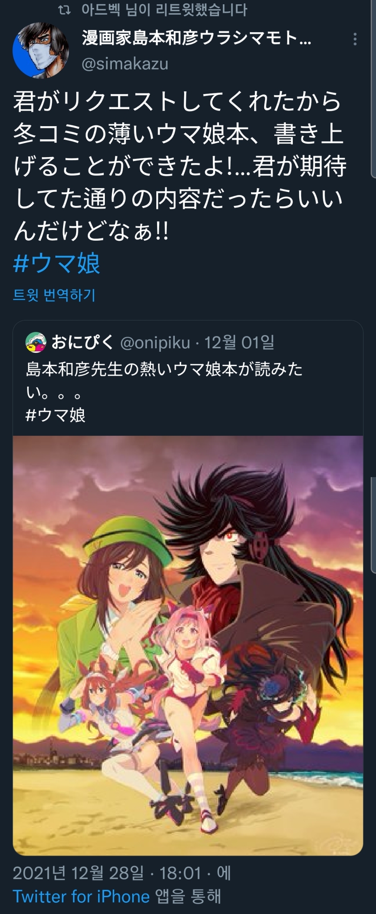Open the quoted tweet's 12월 01일 date
The height and width of the screenshot is (914, 376).
pyautogui.click(x=239, y=342)
